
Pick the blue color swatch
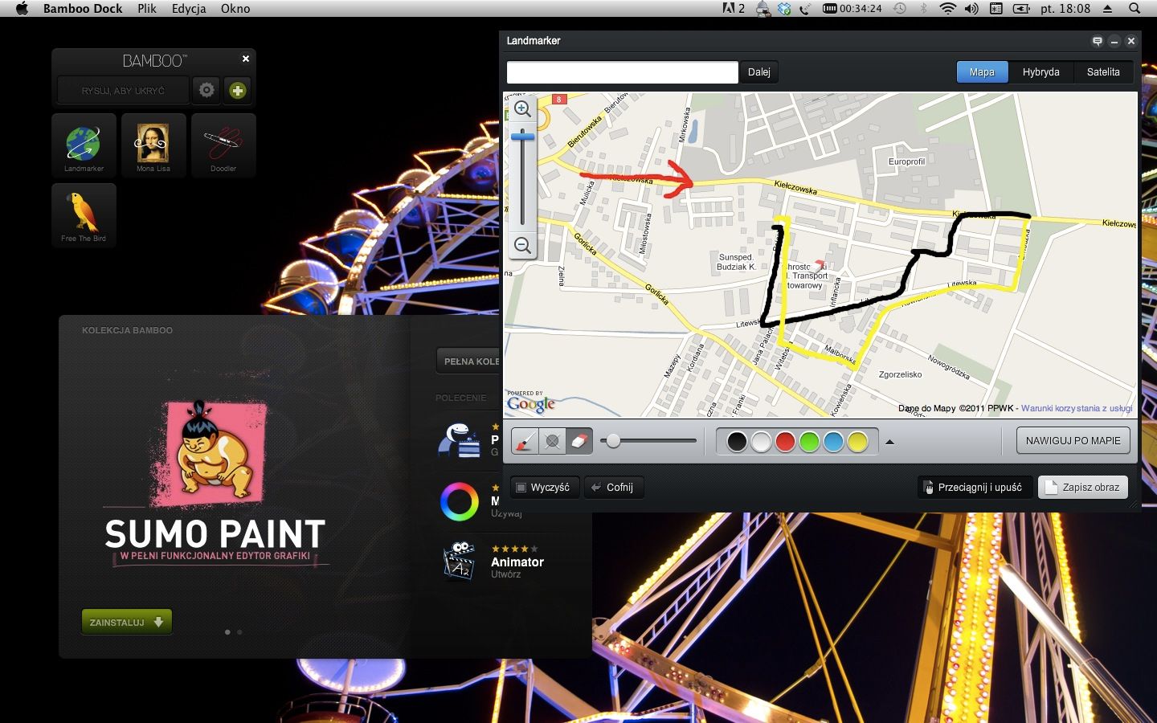coord(833,442)
